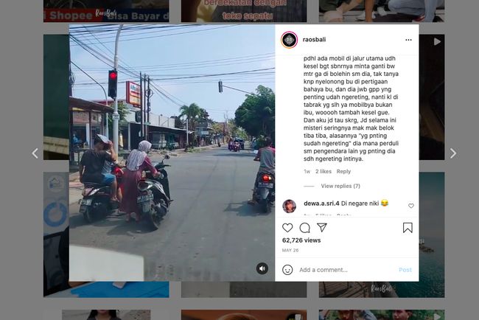The height and width of the screenshot is (320, 479).
Task: Like the post with the heart icon
Action: click(x=287, y=228)
